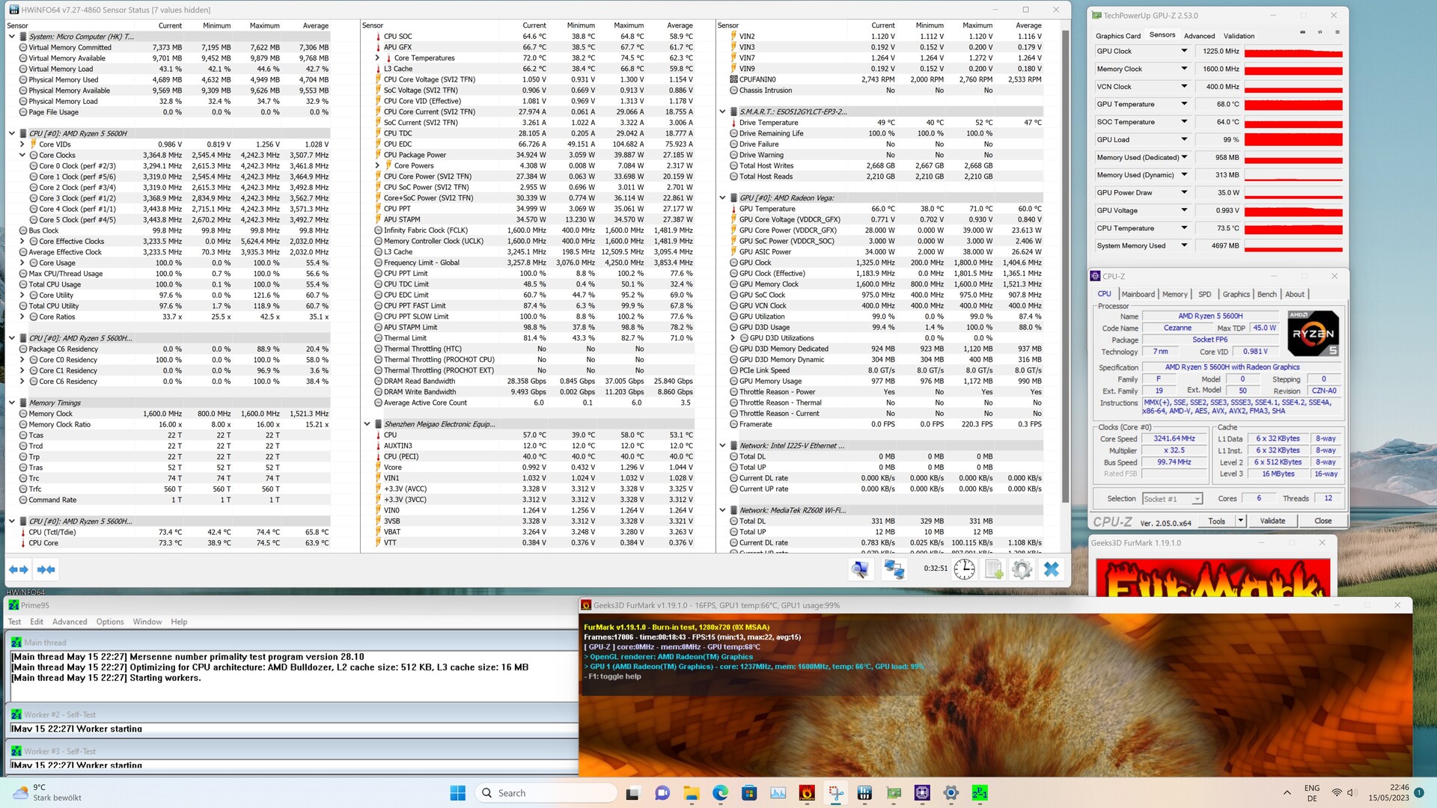Click HWiNFO expand columns arrows icon
1437x808 pixels.
(x=18, y=569)
